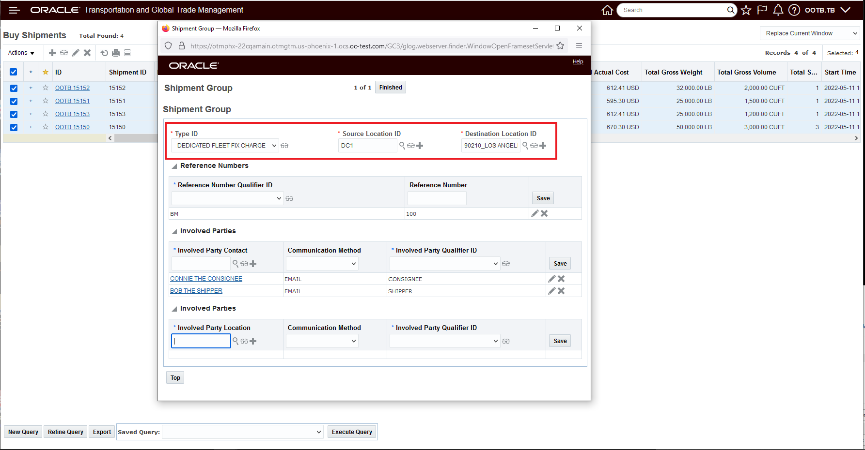Uncheck the row OOTB.15152 checkbox
The height and width of the screenshot is (450, 865).
(x=14, y=88)
